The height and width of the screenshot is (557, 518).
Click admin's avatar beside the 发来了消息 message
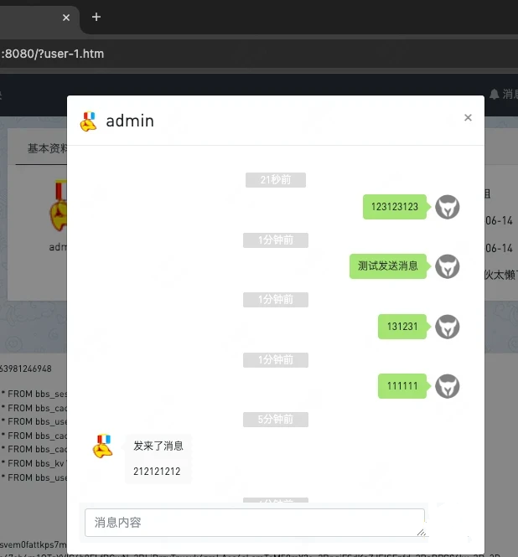coord(102,446)
